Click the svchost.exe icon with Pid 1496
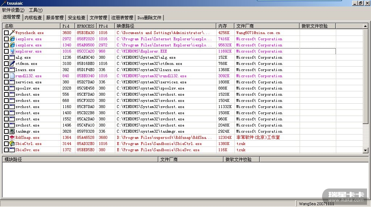The width and height of the screenshot is (371, 207). click(12, 125)
